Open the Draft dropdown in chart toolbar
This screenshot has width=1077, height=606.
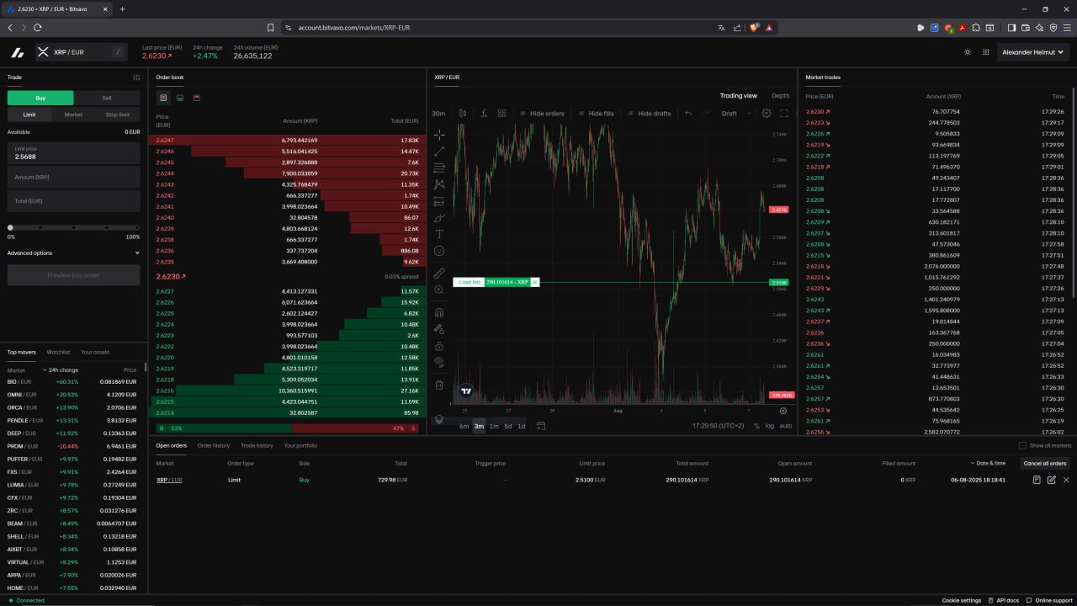(x=735, y=114)
